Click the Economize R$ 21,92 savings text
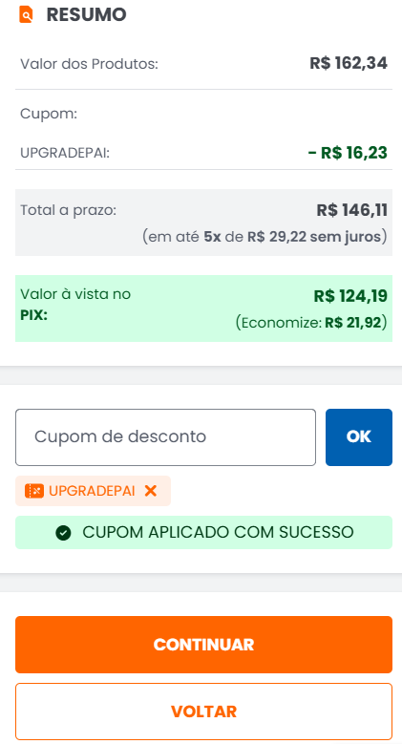The image size is (402, 744). point(311,323)
